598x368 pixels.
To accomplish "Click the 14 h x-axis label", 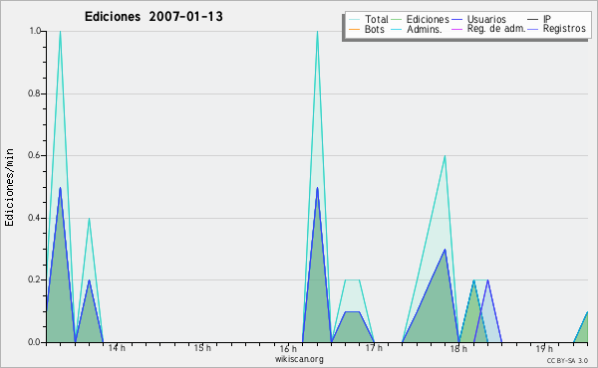I will (117, 348).
